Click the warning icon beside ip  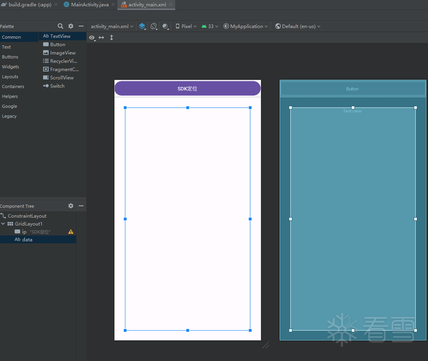click(71, 232)
